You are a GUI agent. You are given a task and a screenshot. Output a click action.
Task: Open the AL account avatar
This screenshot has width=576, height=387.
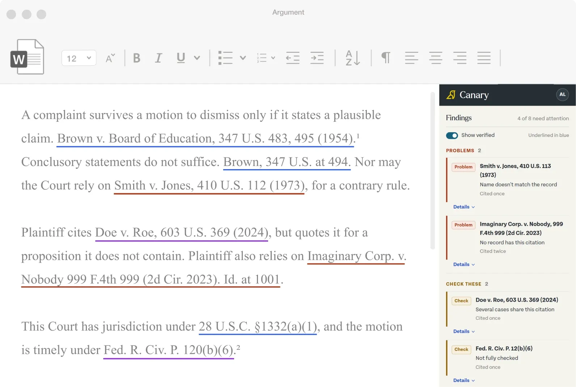tap(562, 95)
